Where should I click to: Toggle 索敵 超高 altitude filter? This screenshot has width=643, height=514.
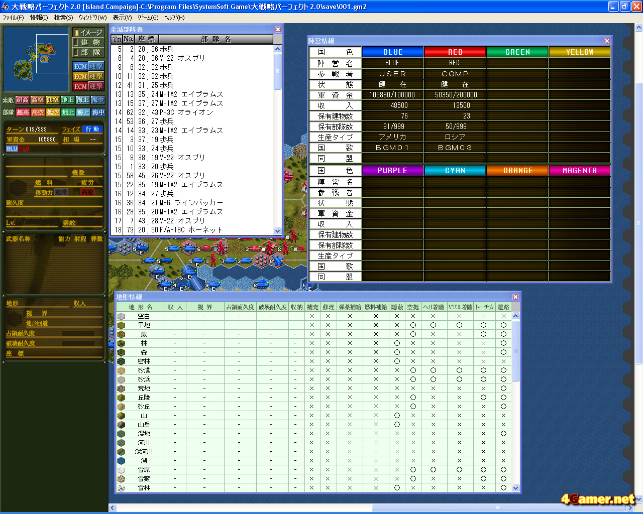23,100
